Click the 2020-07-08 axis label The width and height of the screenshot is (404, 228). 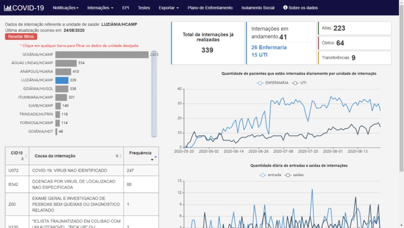tap(283, 151)
